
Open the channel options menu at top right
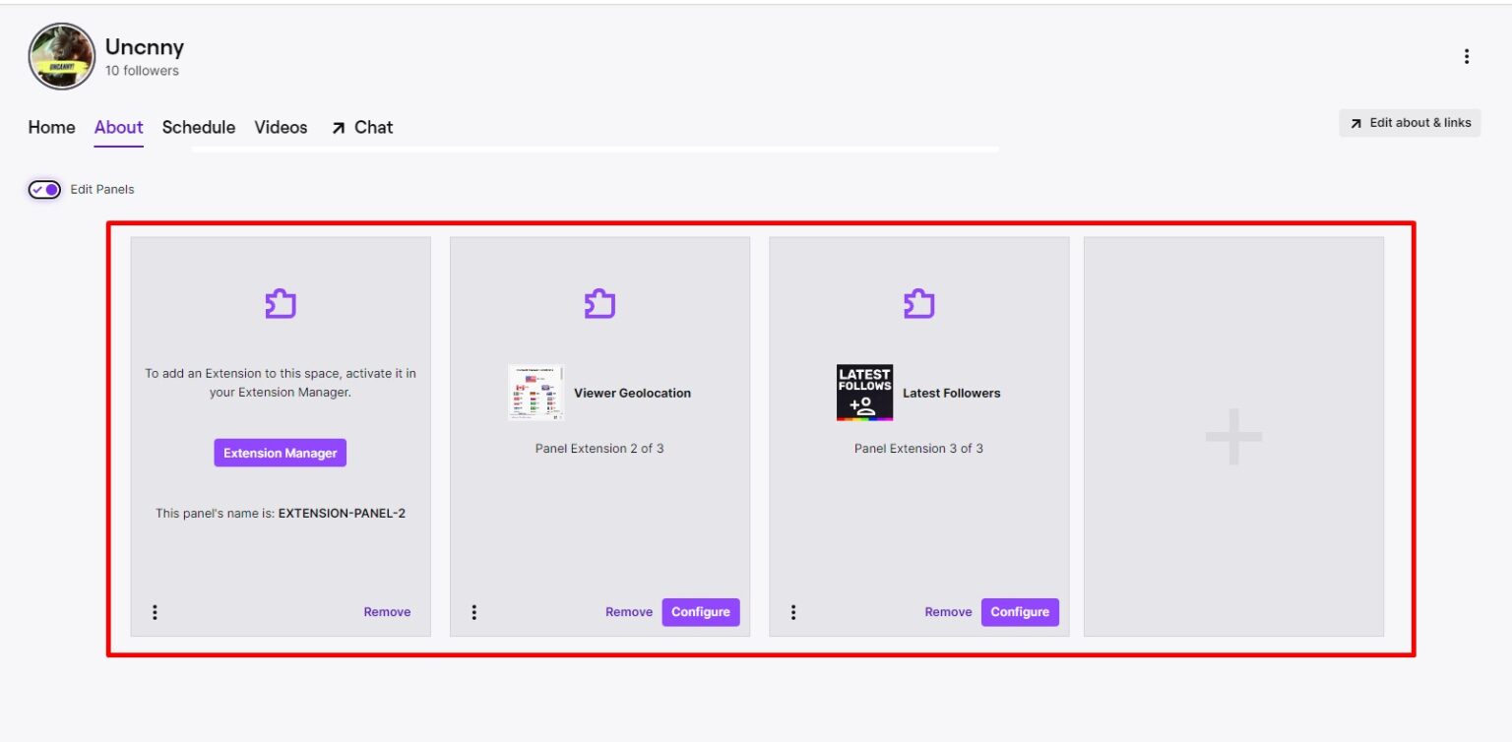click(1467, 56)
